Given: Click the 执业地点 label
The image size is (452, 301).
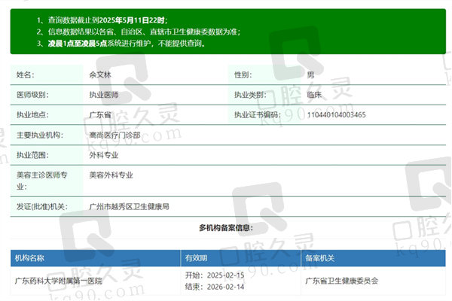Looking at the screenshot, I should point(32,114).
